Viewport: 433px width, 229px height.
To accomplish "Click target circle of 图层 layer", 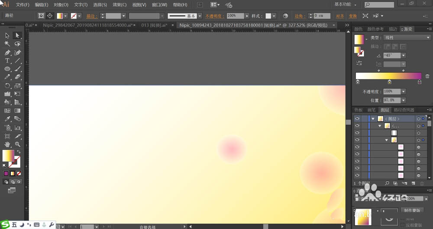I will 419,119.
